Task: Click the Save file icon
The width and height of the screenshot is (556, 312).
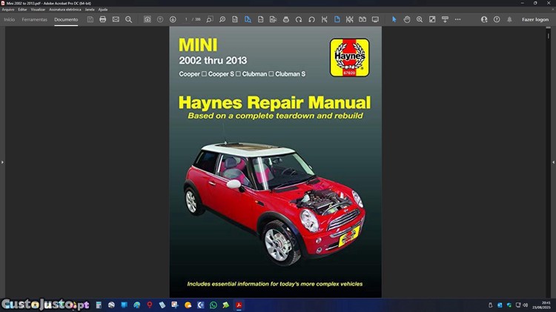Action: point(90,19)
